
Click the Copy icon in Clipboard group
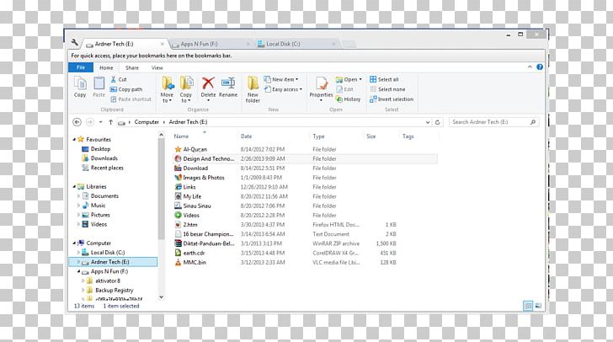pos(80,86)
